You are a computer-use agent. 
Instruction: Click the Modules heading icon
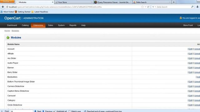click(x=8, y=37)
